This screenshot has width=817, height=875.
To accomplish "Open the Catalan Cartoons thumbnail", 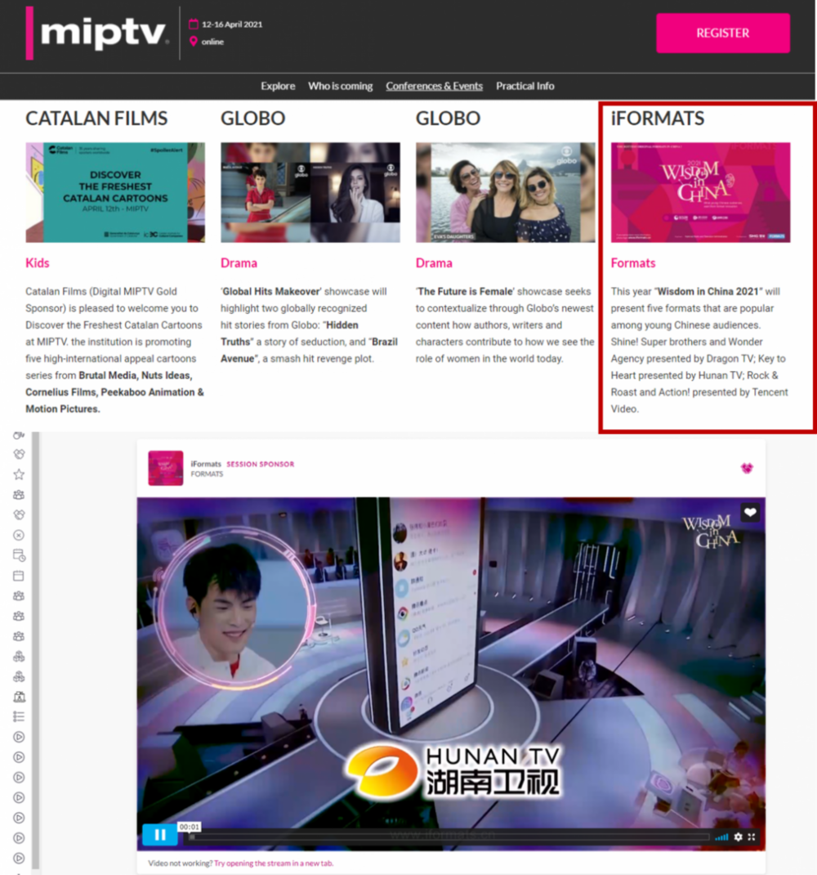I will pos(115,192).
